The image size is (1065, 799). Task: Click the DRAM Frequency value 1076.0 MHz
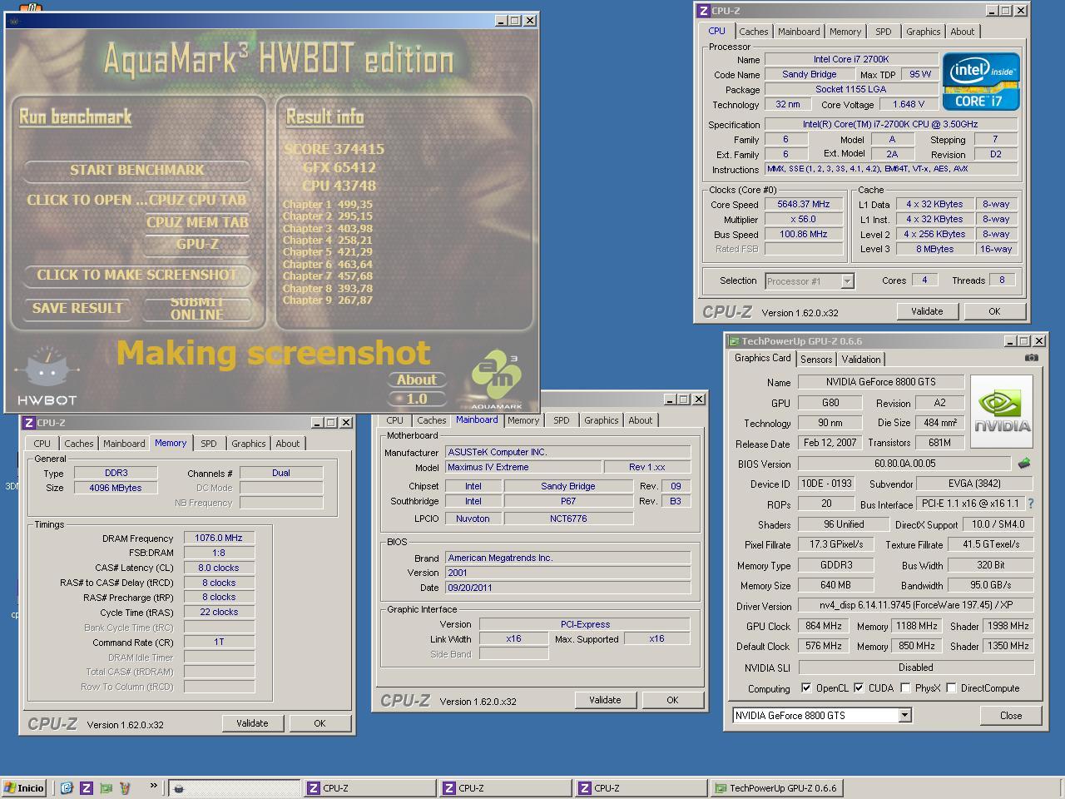pyautogui.click(x=219, y=538)
